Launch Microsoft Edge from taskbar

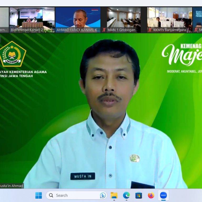click(126, 195)
